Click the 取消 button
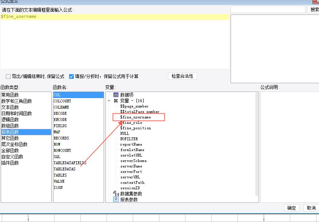 pos(311,208)
